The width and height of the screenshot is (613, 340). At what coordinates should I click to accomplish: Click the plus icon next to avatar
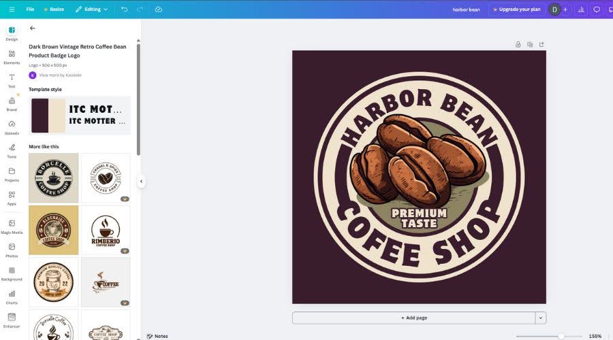click(x=565, y=10)
